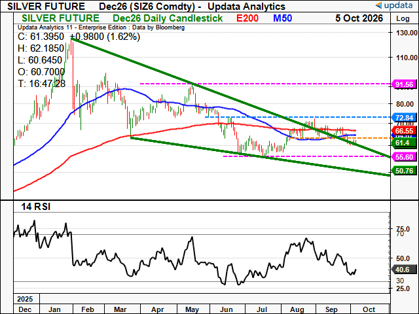The image size is (419, 314).
Task: Click the Dec month label on the time axis
Action: 25,309
